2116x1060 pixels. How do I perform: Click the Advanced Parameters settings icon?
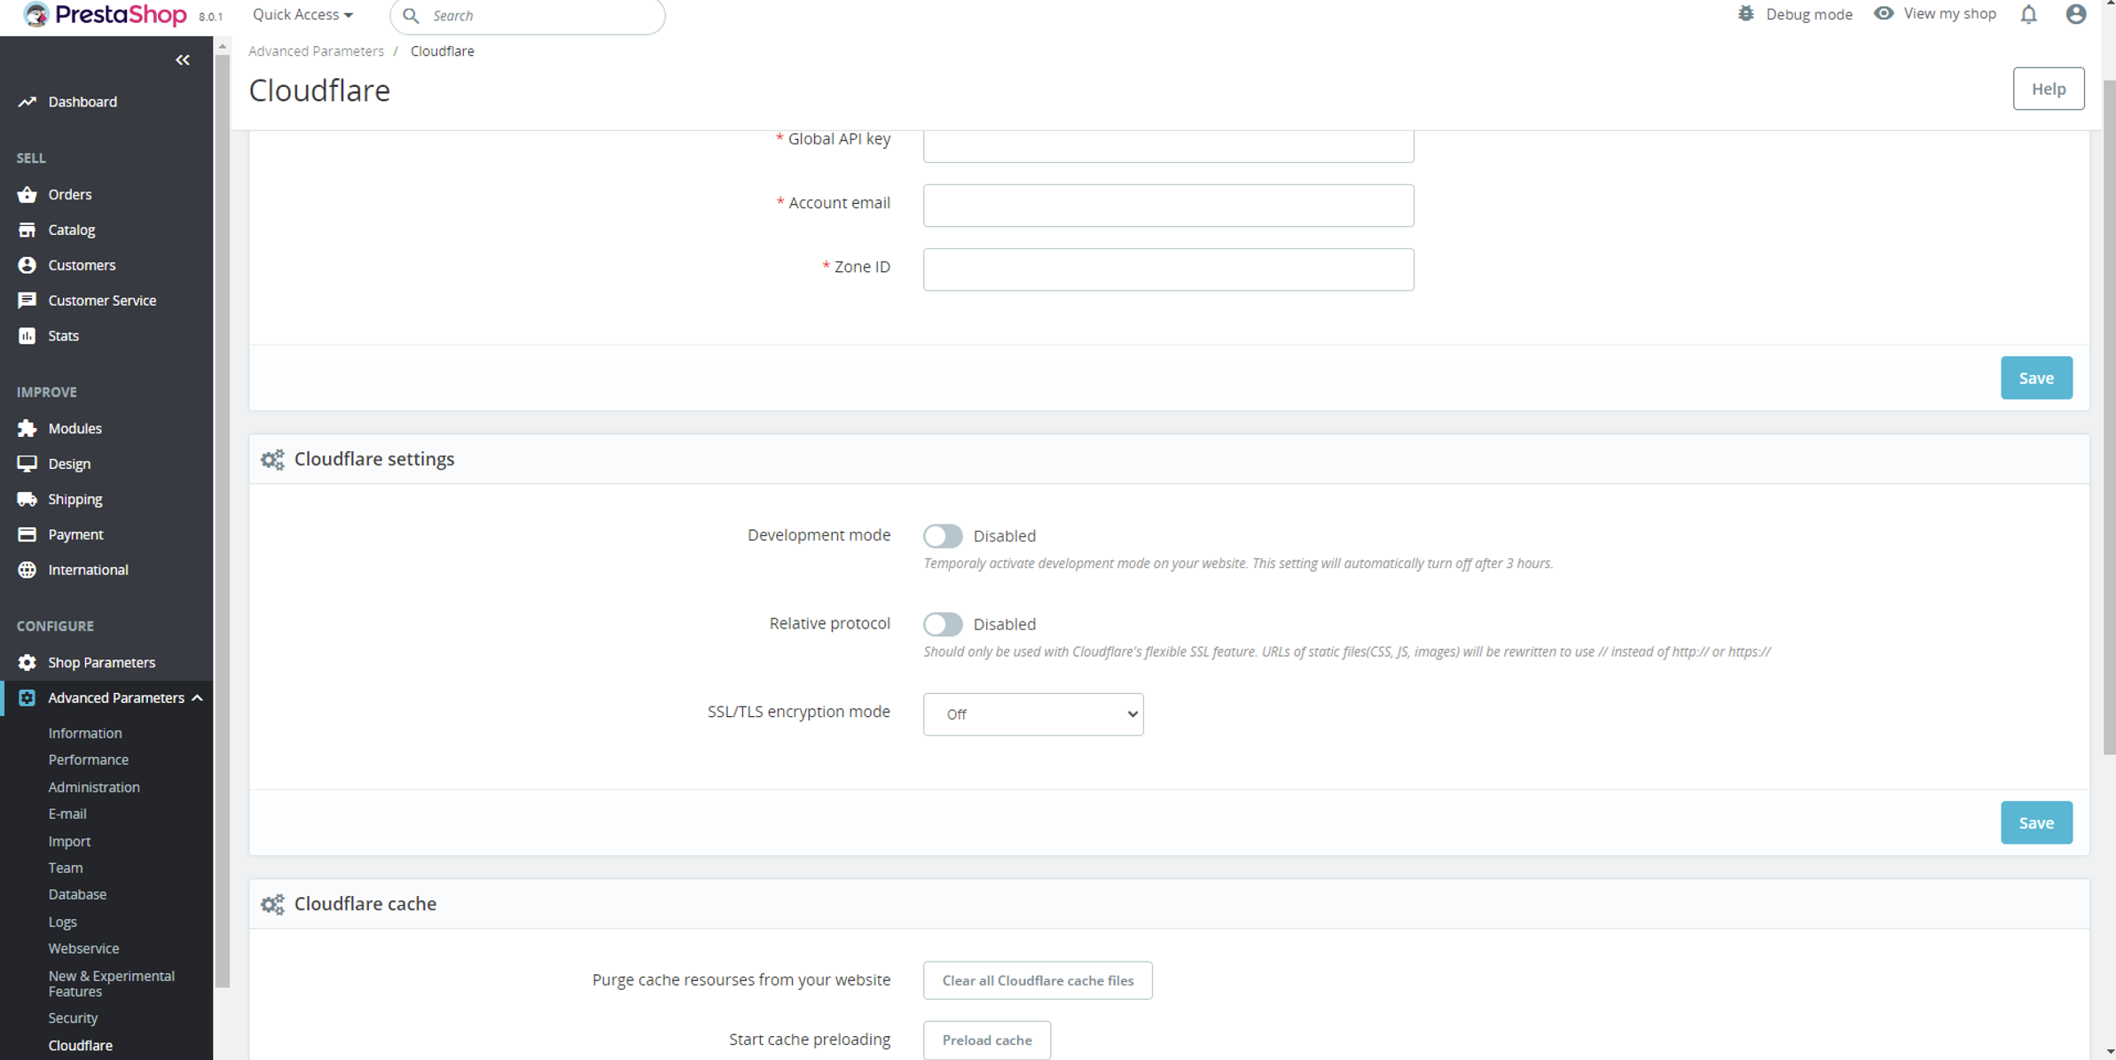(27, 698)
